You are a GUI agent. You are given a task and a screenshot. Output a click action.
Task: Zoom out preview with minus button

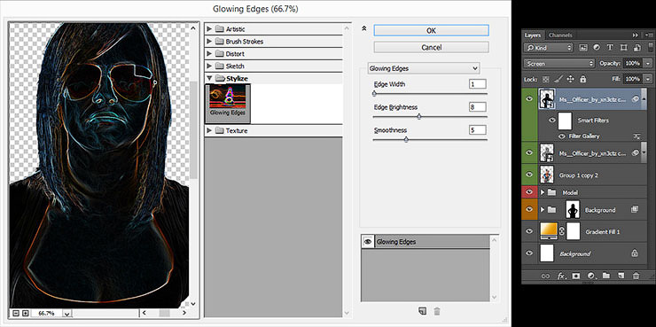[x=16, y=313]
